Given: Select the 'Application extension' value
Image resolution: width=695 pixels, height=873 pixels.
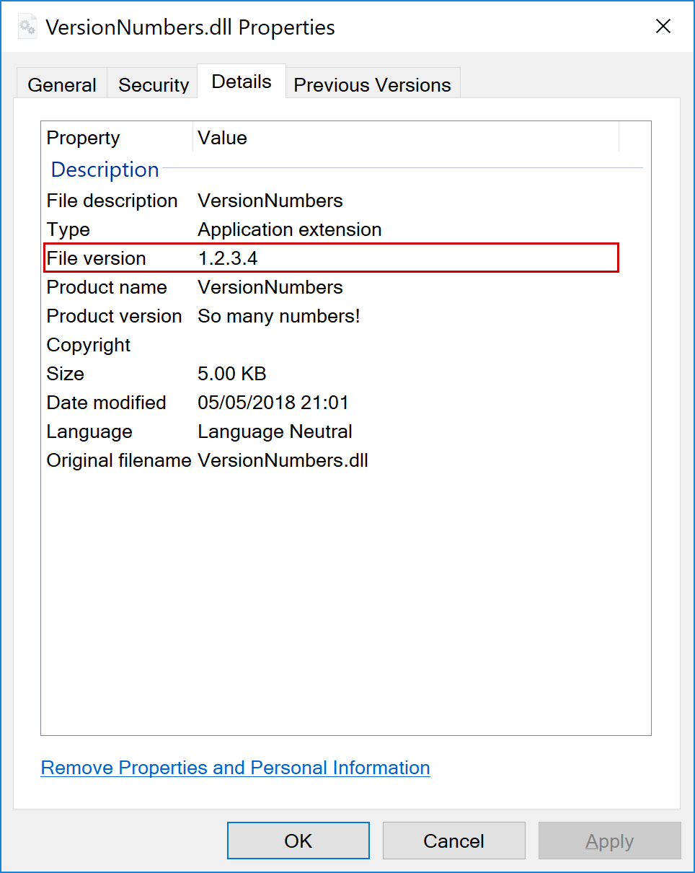Looking at the screenshot, I should [290, 229].
